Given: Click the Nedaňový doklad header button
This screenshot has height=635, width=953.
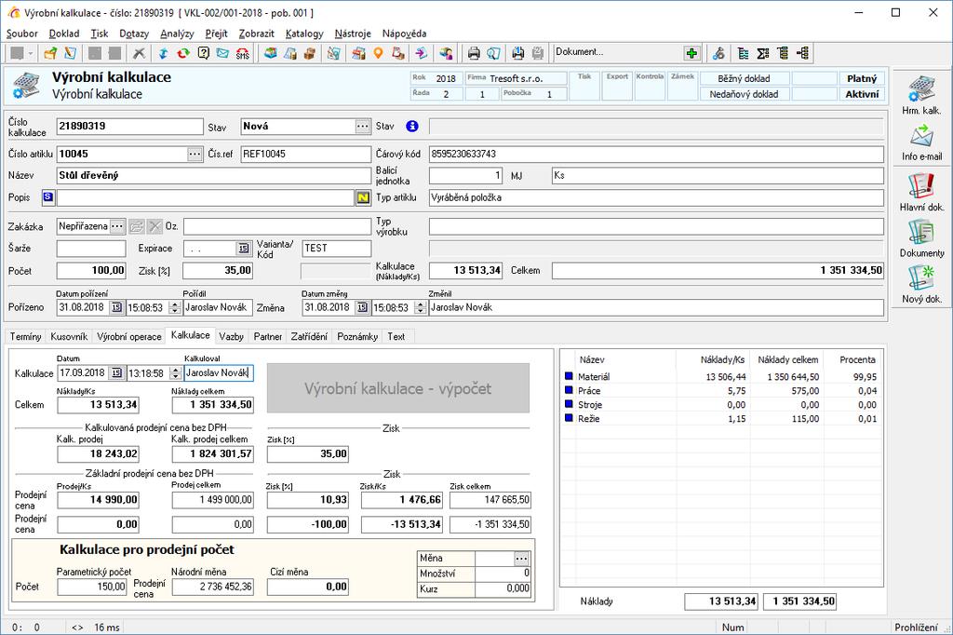Looking at the screenshot, I should point(744,94).
